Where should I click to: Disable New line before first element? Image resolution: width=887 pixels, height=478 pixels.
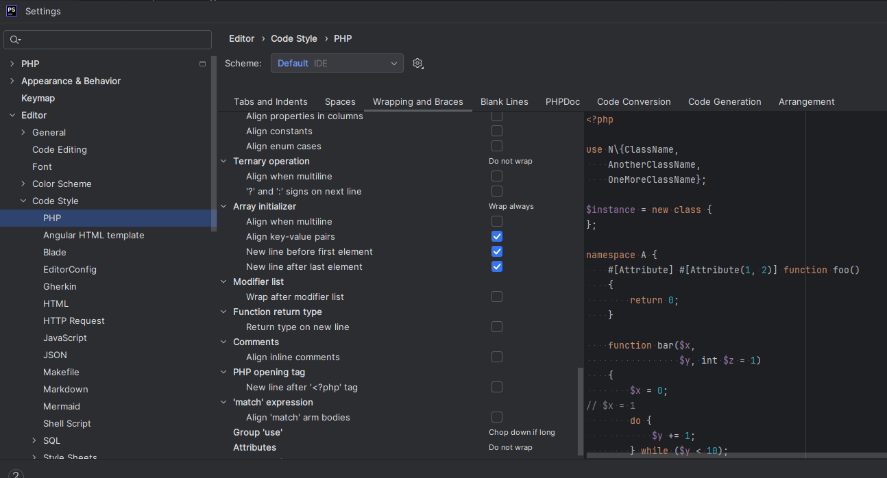click(x=497, y=251)
